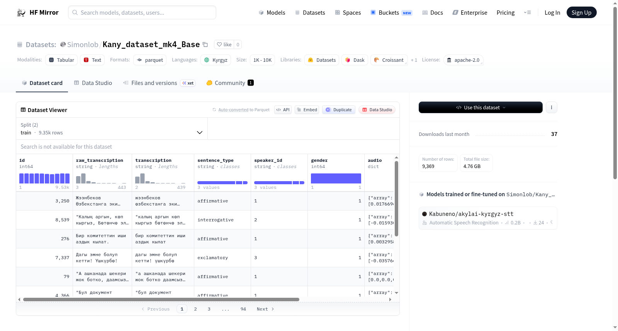The height and width of the screenshot is (331, 618).
Task: Click the Tabular modality tag
Action: 61,60
